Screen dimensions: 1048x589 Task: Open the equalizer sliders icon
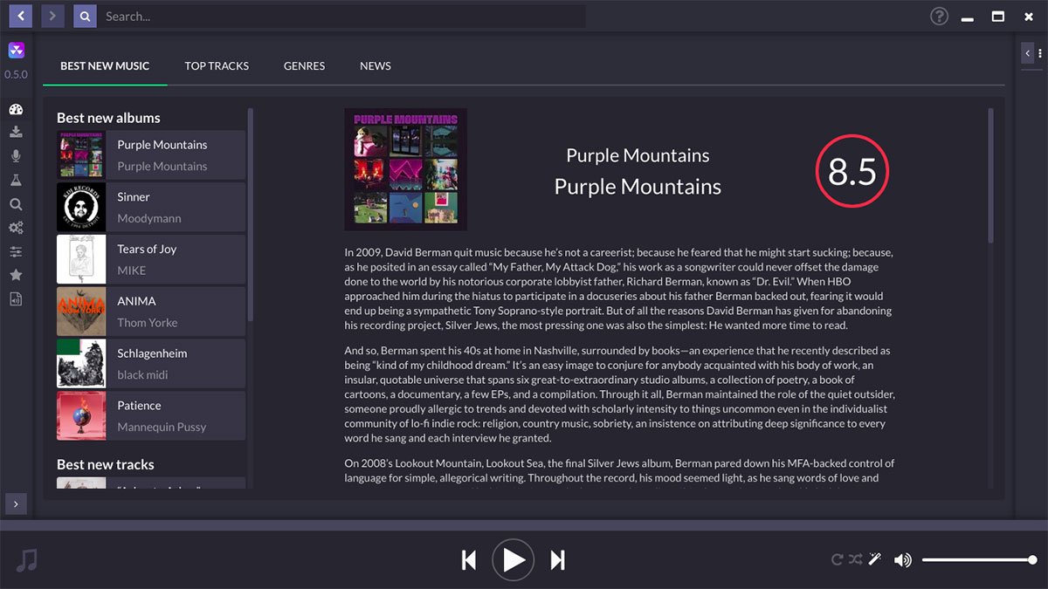click(16, 251)
